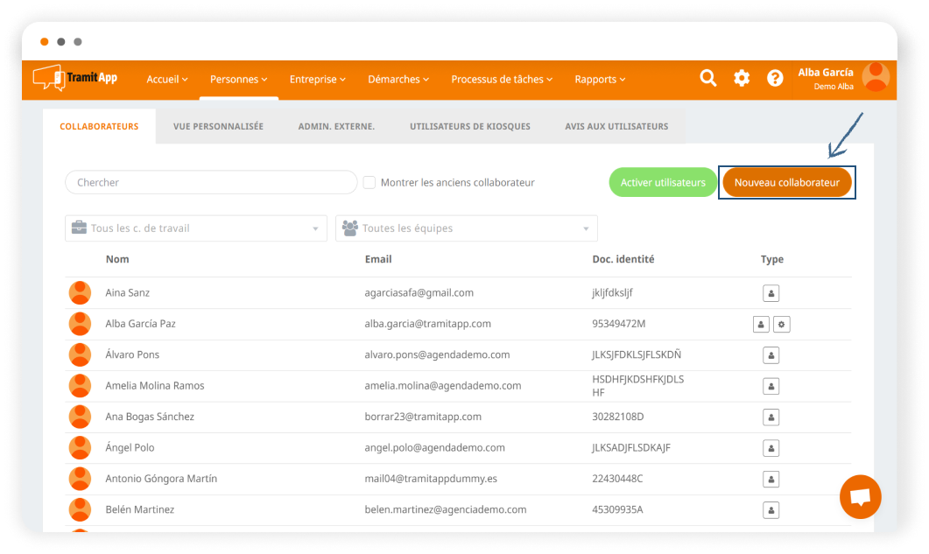The width and height of the screenshot is (929, 554).
Task: Click Alba García's profile avatar in header
Action: click(876, 78)
